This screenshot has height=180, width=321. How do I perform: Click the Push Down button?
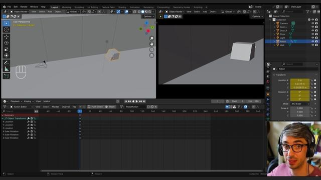click(95, 106)
